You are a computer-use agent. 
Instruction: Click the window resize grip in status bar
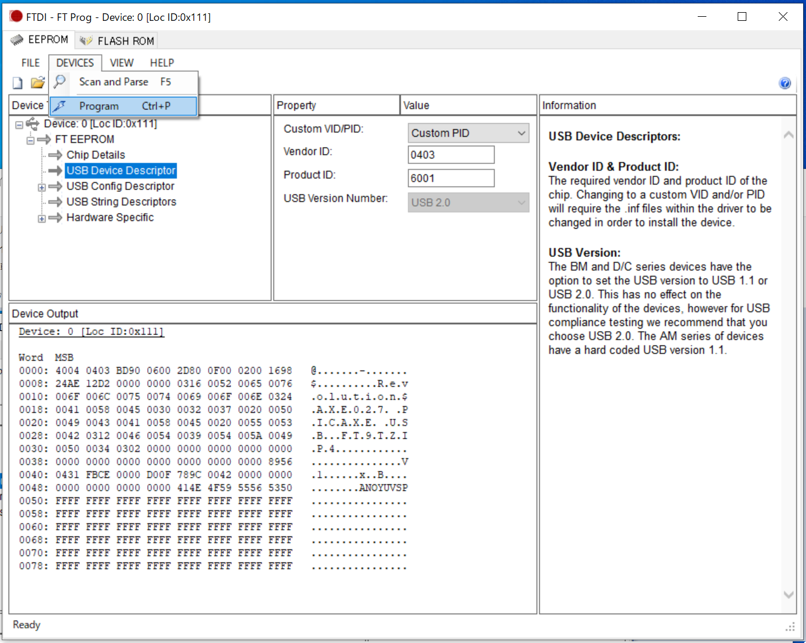point(790,627)
